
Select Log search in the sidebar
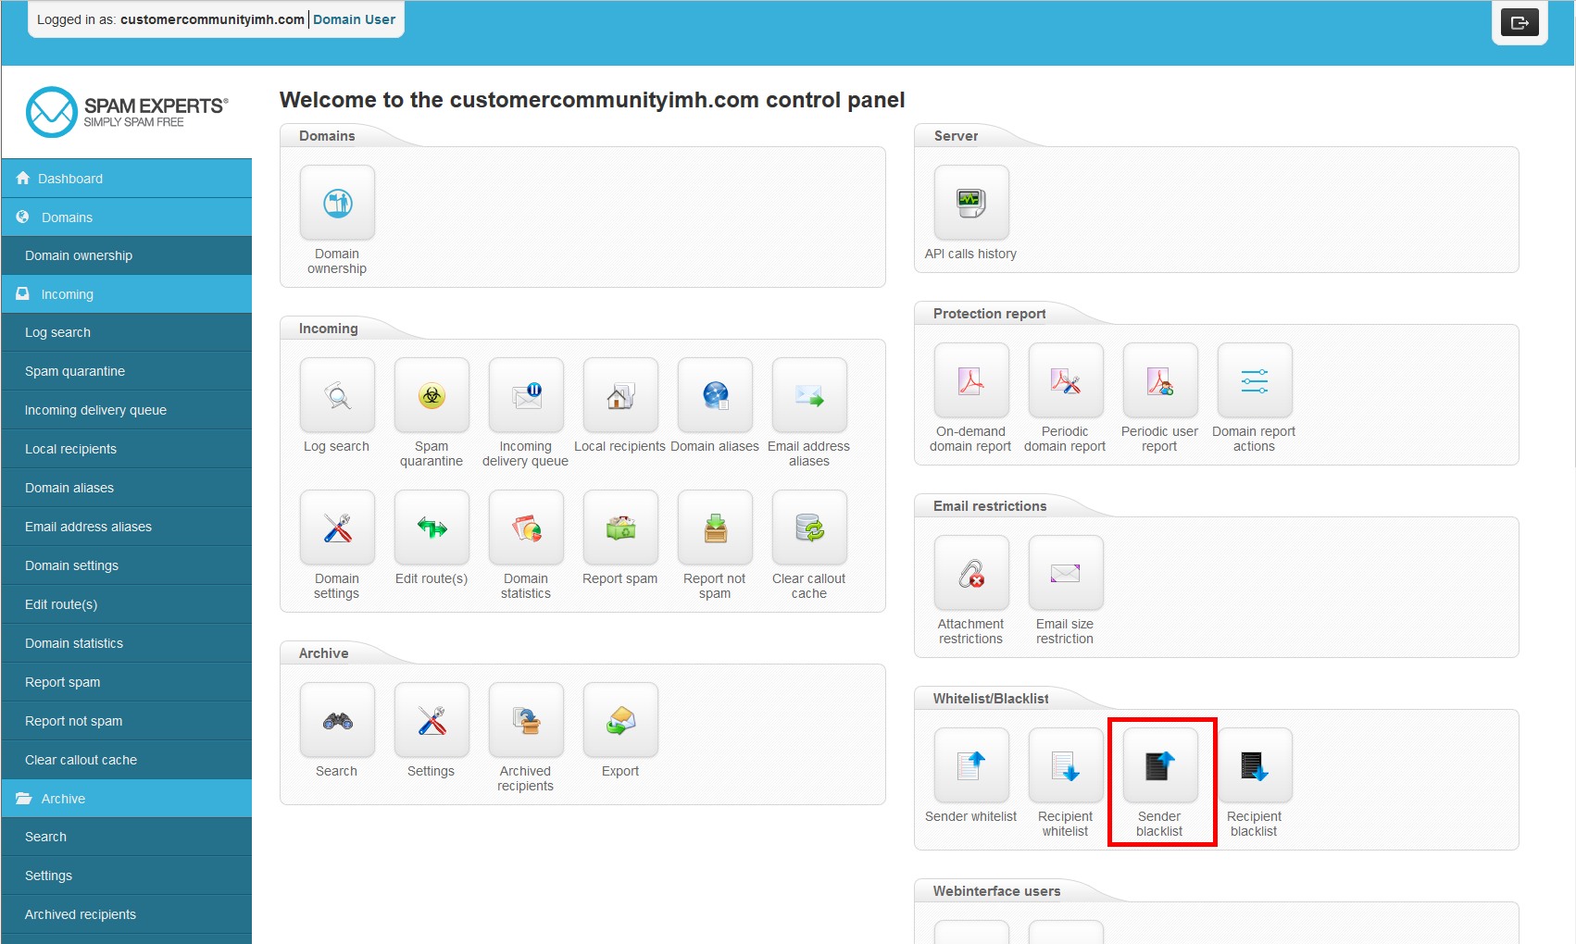pyautogui.click(x=57, y=332)
